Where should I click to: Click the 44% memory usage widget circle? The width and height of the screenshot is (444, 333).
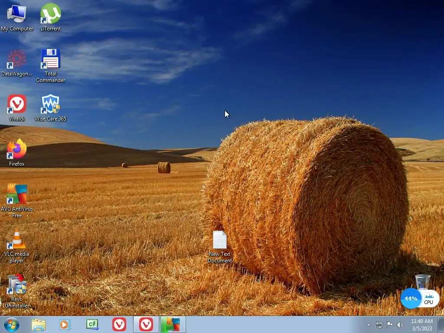tap(411, 298)
